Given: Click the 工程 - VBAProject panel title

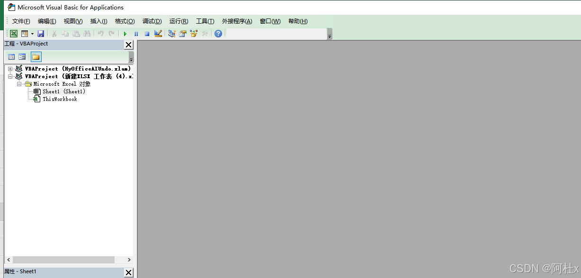Looking at the screenshot, I should pos(26,44).
